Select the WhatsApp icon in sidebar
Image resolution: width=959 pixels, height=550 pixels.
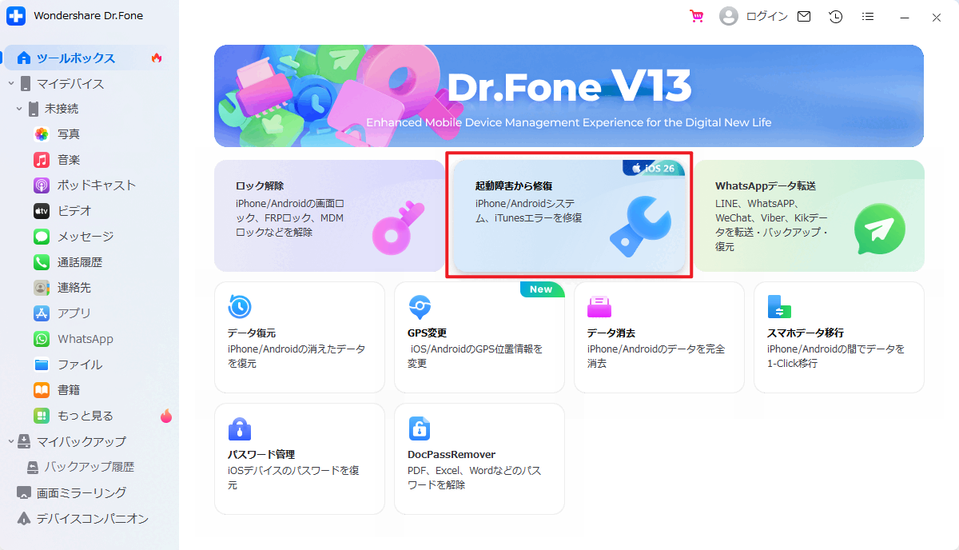42,339
